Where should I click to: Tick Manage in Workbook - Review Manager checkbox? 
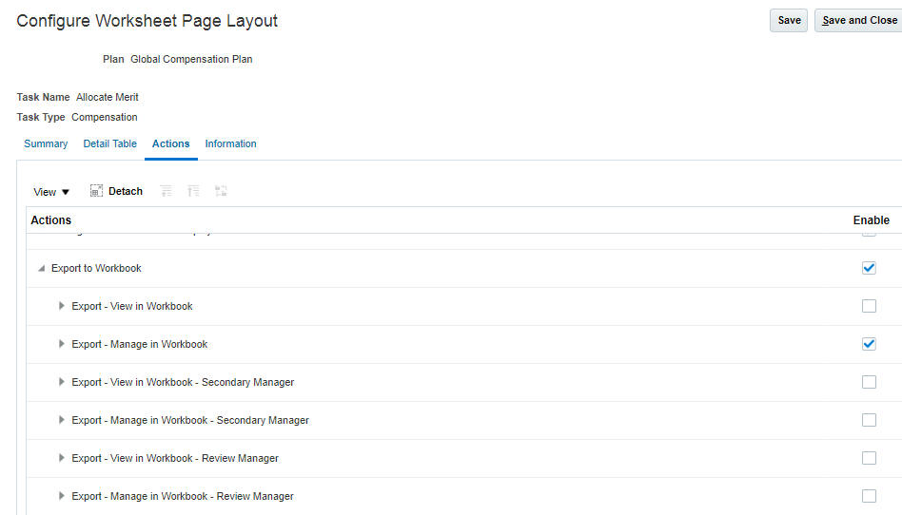click(x=869, y=496)
